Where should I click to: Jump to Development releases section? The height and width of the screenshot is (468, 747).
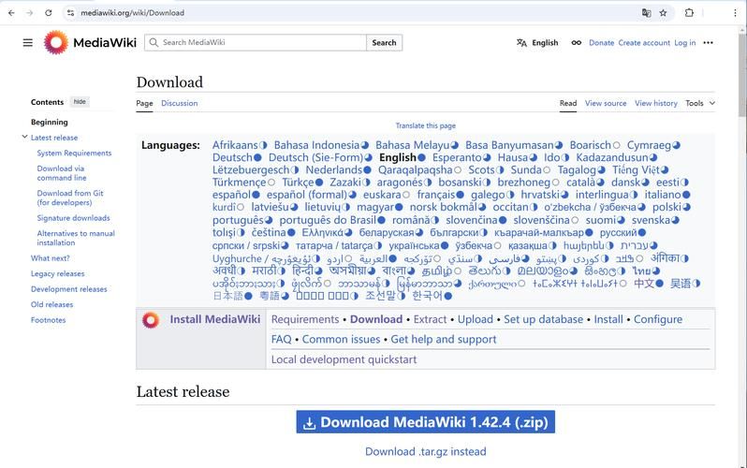coord(69,289)
